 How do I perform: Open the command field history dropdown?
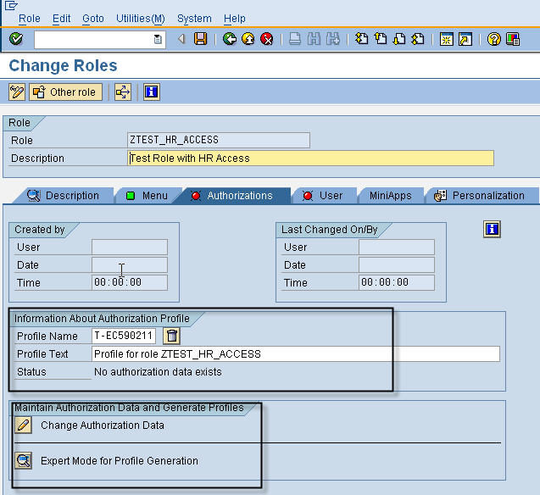[x=158, y=39]
